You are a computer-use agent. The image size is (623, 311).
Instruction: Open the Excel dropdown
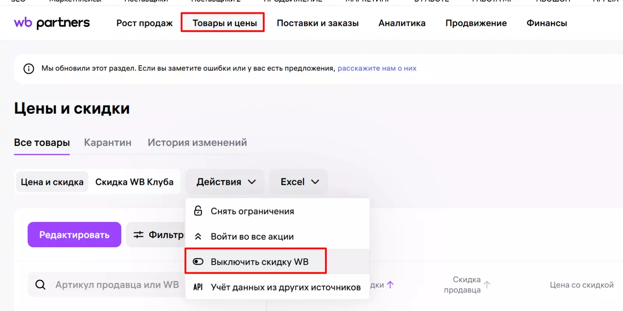(299, 182)
